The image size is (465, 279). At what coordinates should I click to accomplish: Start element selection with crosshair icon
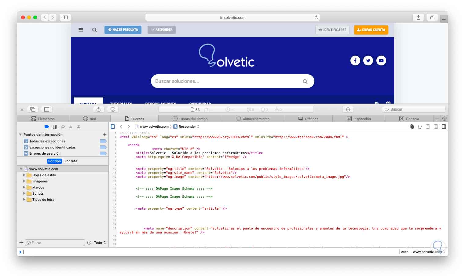(x=348, y=109)
